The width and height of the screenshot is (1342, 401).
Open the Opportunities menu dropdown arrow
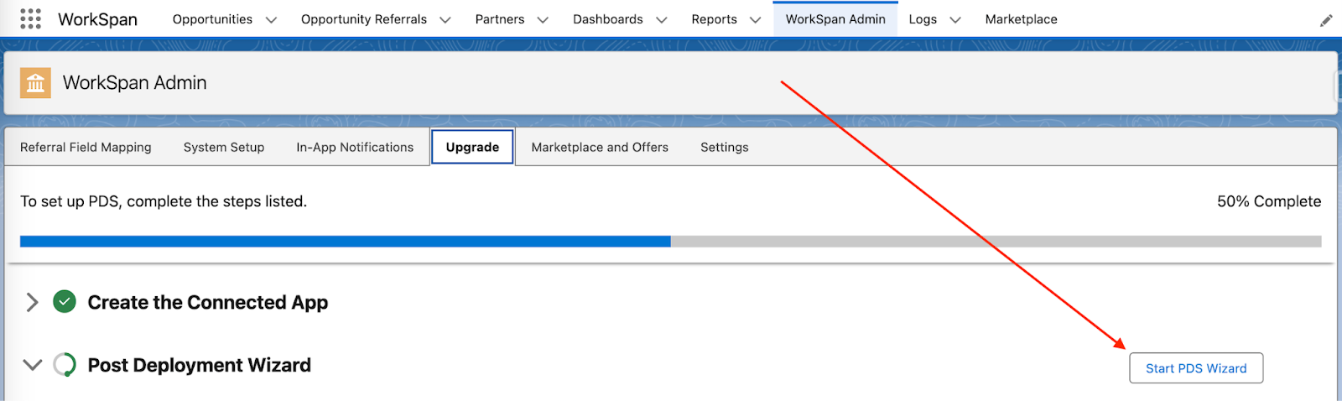pos(271,20)
